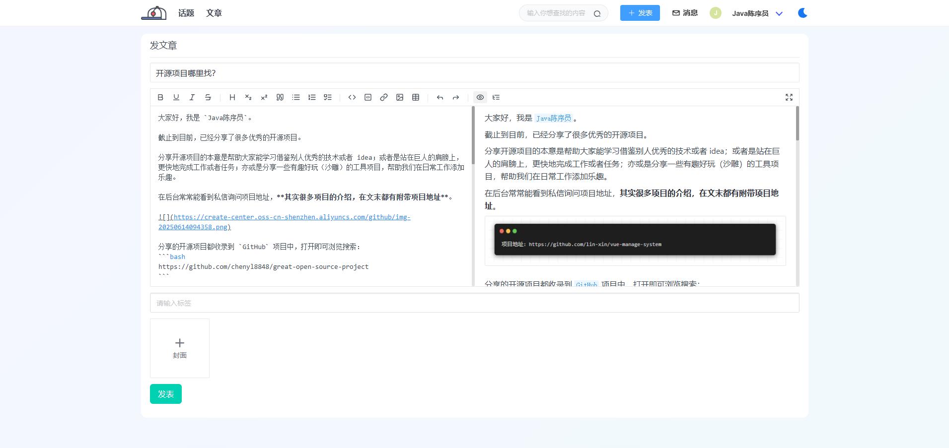Toggle the preview pane eye icon
This screenshot has height=448, width=949.
click(x=480, y=97)
